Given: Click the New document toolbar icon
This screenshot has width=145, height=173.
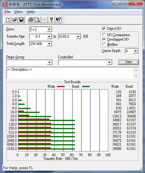Looking at the screenshot, I should (x=8, y=20).
